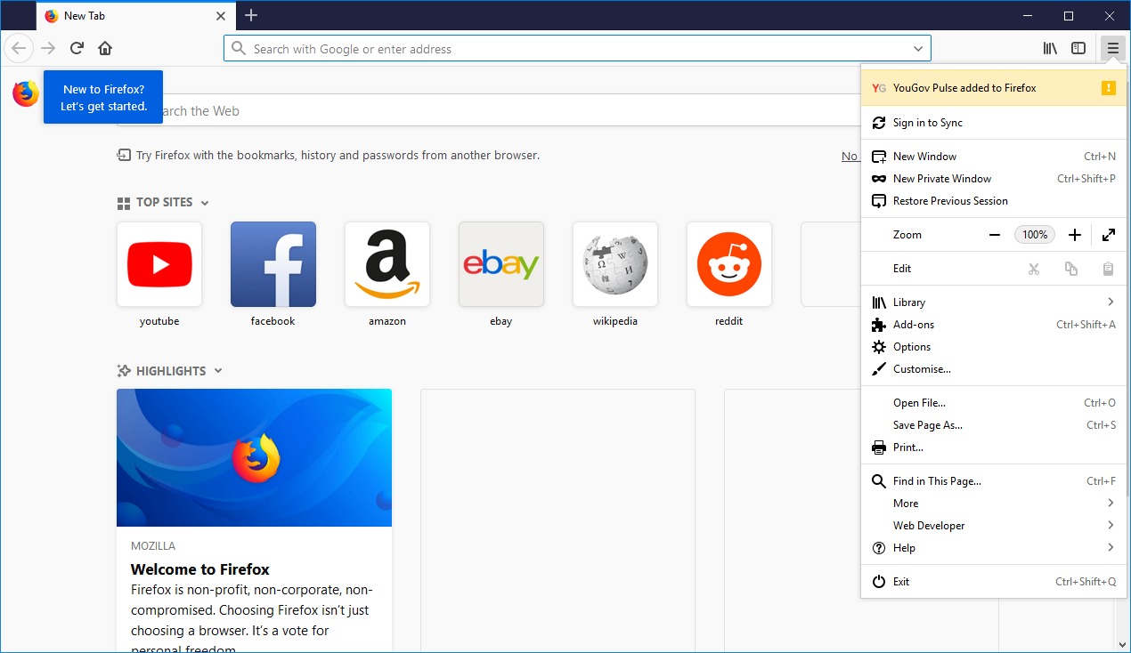Open a new tab with plus icon
This screenshot has height=653, width=1131.
click(x=251, y=15)
